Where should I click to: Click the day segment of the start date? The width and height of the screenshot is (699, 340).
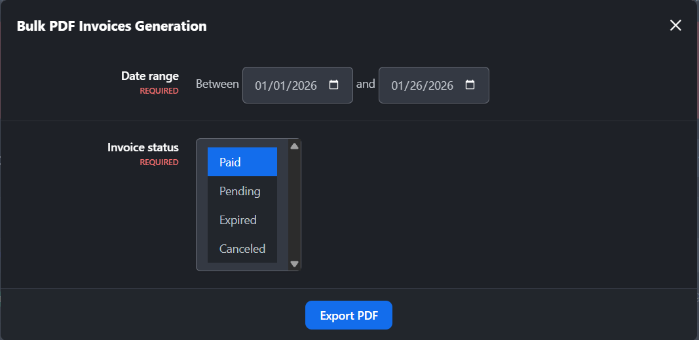tap(276, 85)
